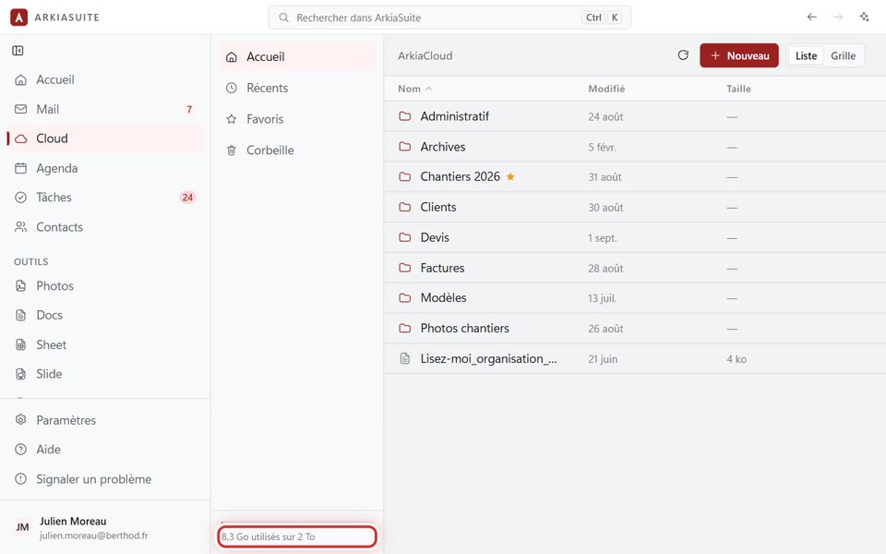Open the Factures folder
The width and height of the screenshot is (886, 554).
pyautogui.click(x=635, y=268)
